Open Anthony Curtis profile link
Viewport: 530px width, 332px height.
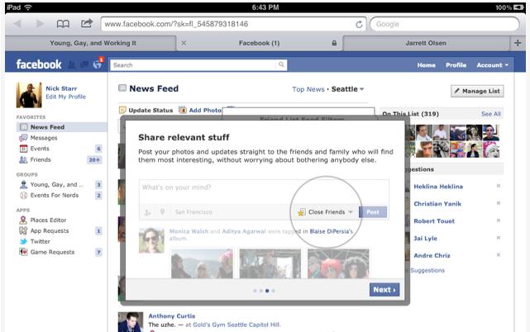pyautogui.click(x=172, y=316)
